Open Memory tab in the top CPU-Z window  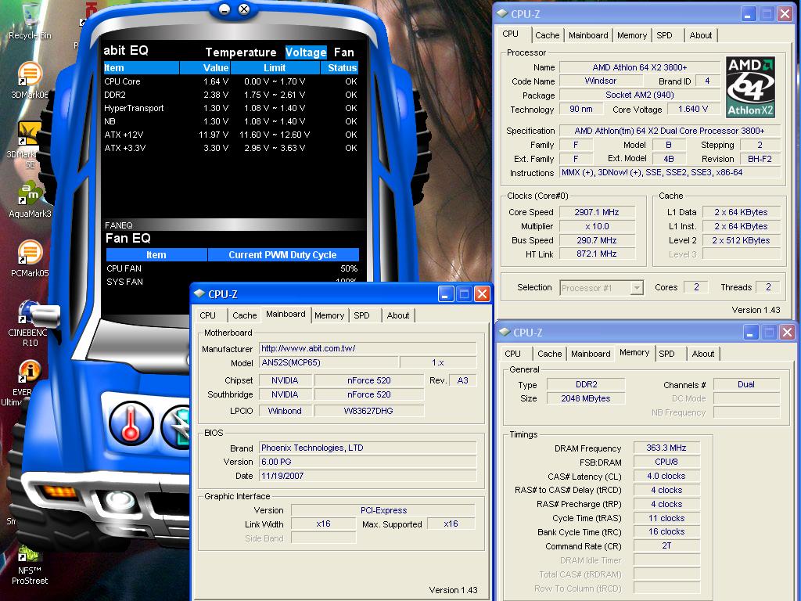click(x=631, y=35)
